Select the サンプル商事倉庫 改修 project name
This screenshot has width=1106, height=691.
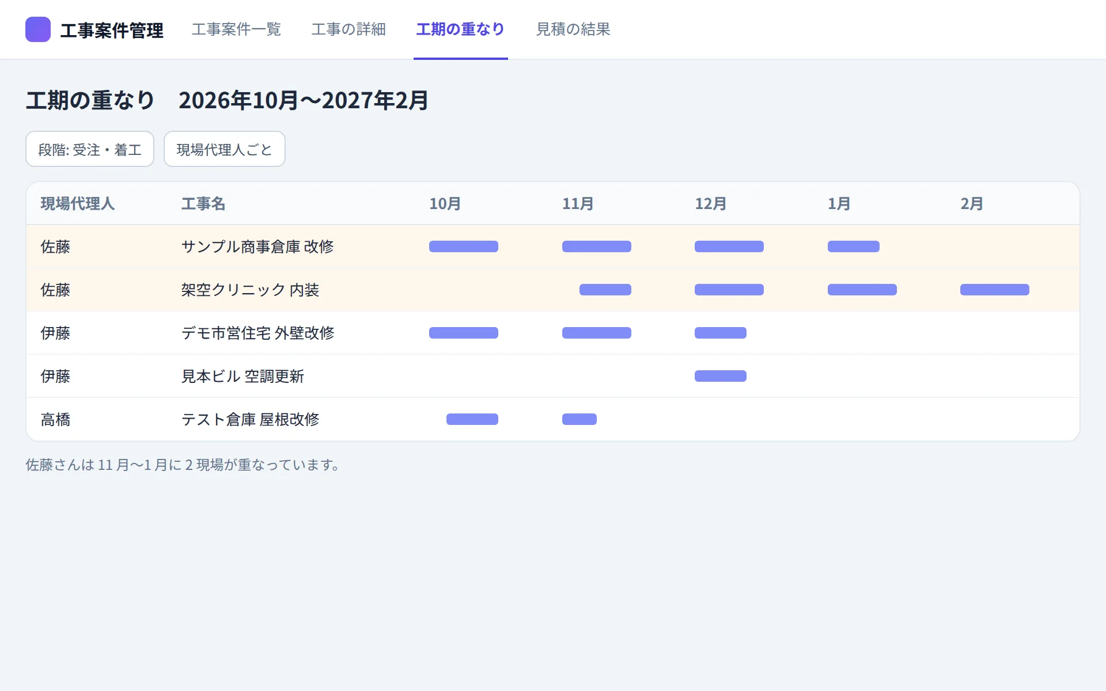[257, 246]
